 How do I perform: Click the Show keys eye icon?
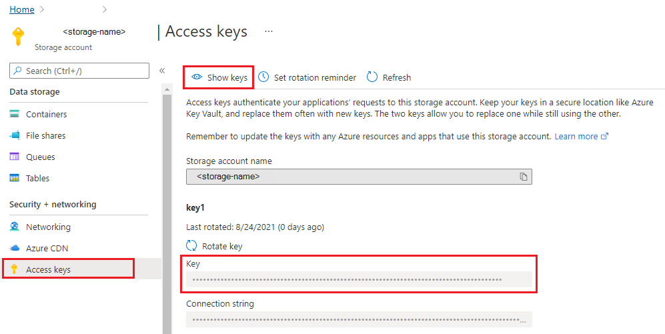click(x=197, y=77)
